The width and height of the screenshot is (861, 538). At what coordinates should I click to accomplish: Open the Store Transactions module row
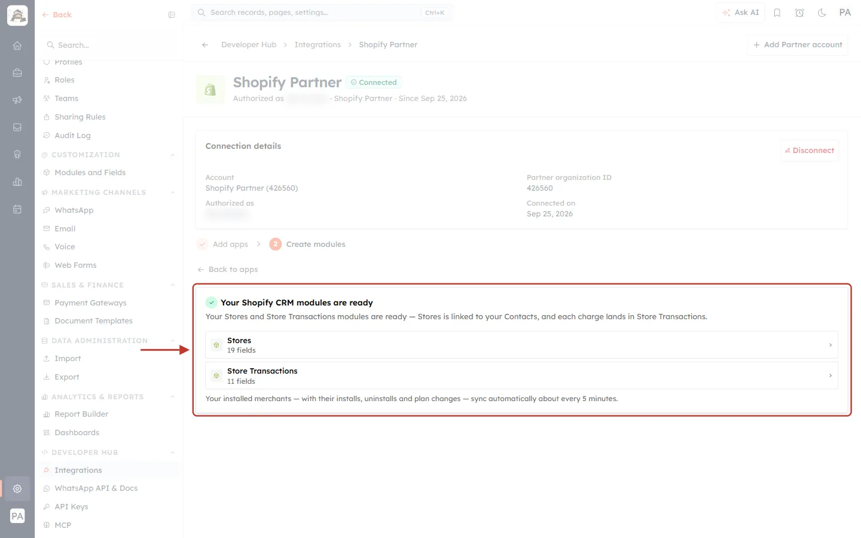click(x=521, y=376)
